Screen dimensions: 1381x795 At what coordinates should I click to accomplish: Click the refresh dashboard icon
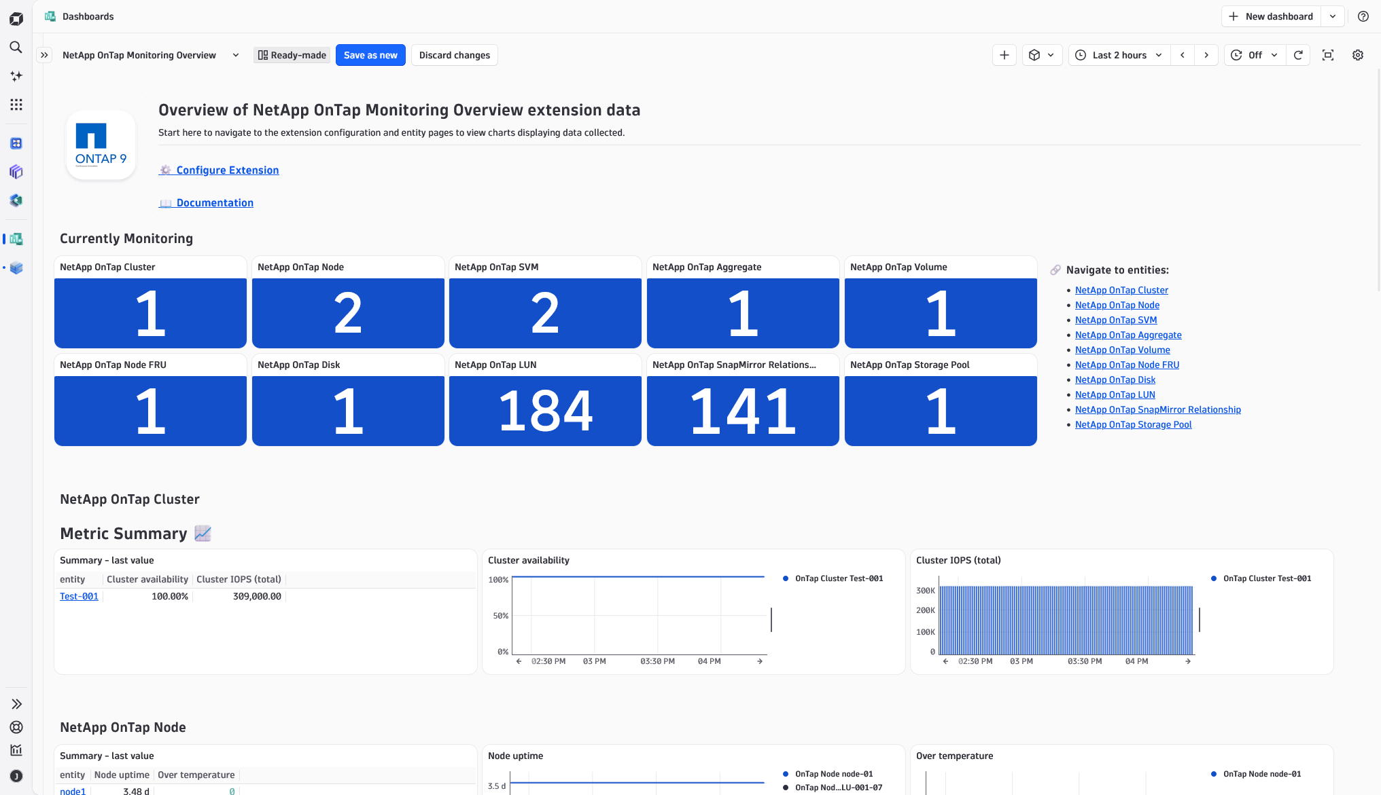[1298, 55]
